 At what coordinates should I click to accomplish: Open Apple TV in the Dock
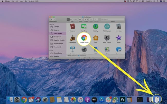tap(94, 100)
